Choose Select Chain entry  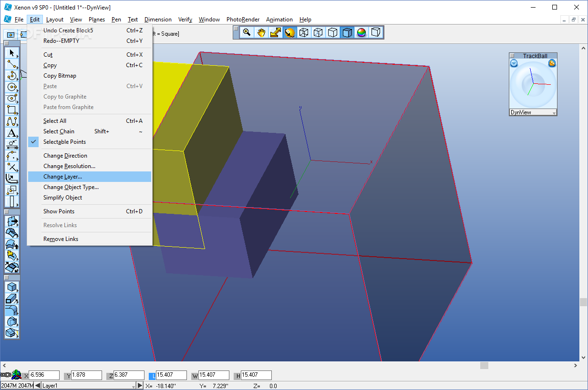click(x=90, y=131)
